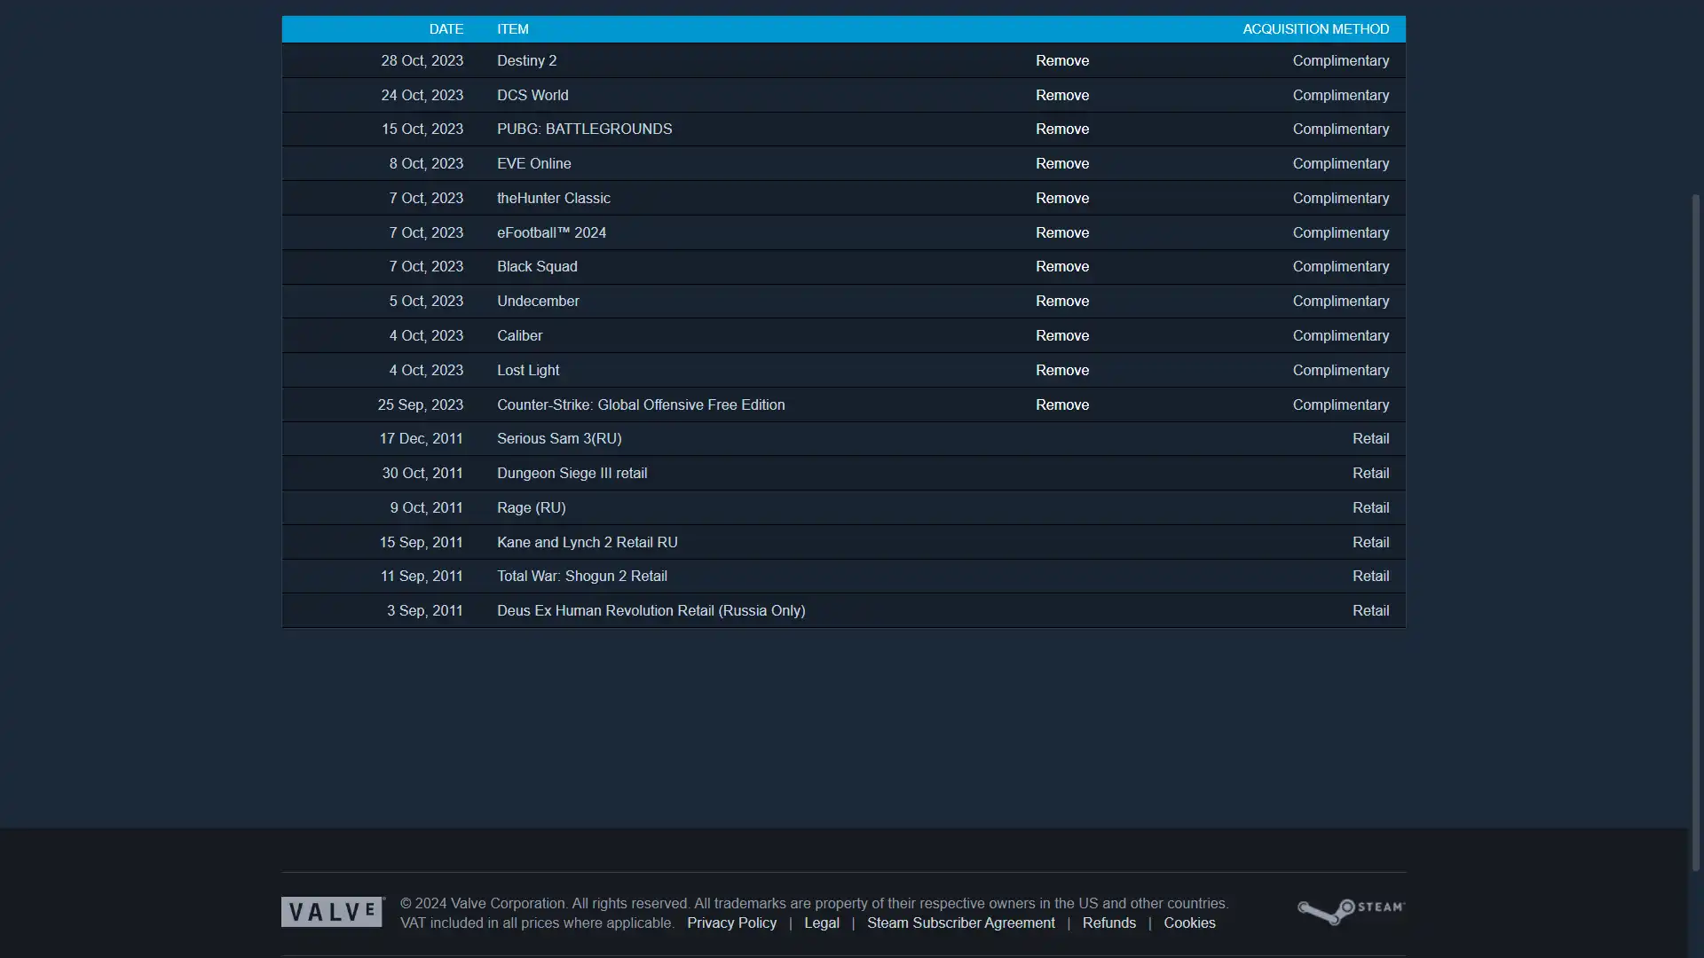Remove EVE Online license
This screenshot has height=958, width=1704.
(x=1062, y=163)
